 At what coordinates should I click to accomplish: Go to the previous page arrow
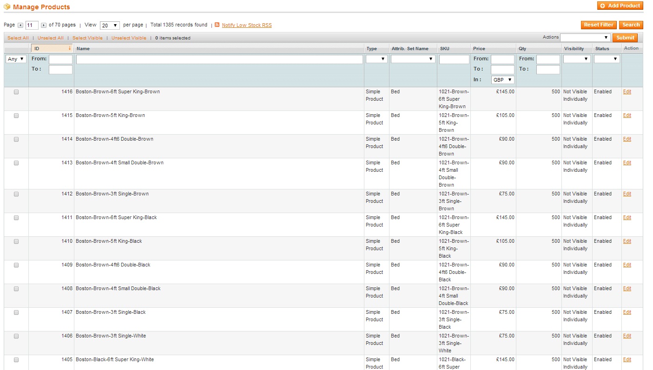(x=20, y=26)
